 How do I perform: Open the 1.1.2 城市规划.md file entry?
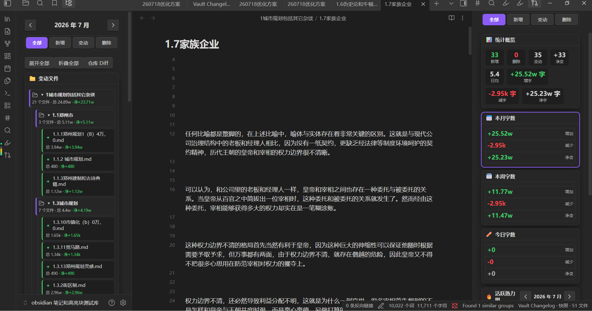coord(78,162)
